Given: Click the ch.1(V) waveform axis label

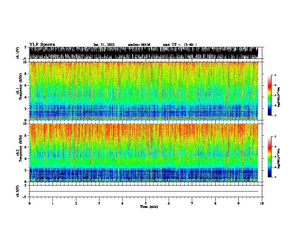Looking at the screenshot, I should coord(18,53).
